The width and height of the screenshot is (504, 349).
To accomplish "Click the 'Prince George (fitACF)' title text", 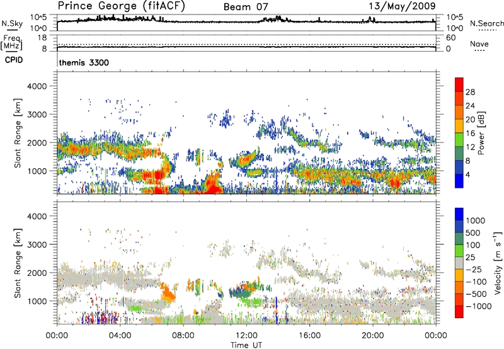I will (x=121, y=6).
